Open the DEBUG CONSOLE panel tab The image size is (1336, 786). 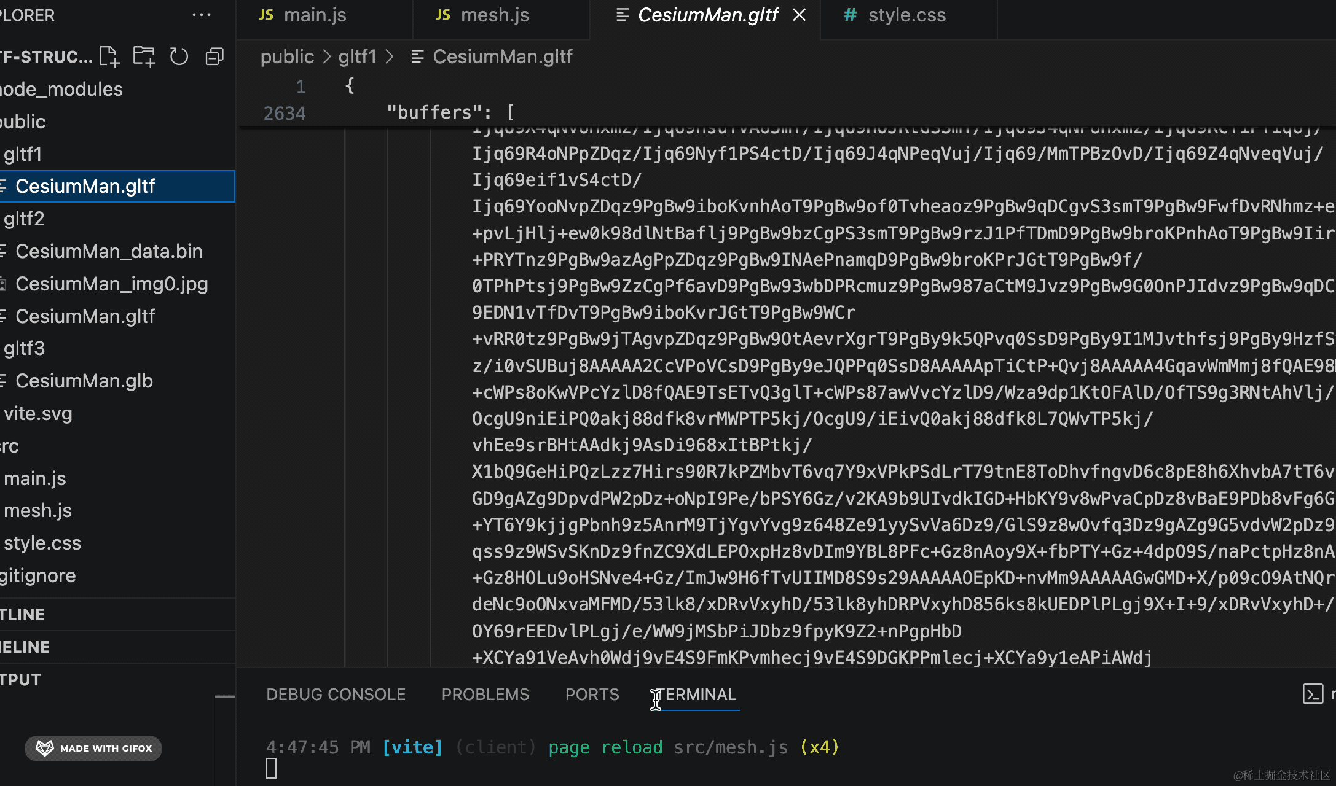click(x=336, y=694)
